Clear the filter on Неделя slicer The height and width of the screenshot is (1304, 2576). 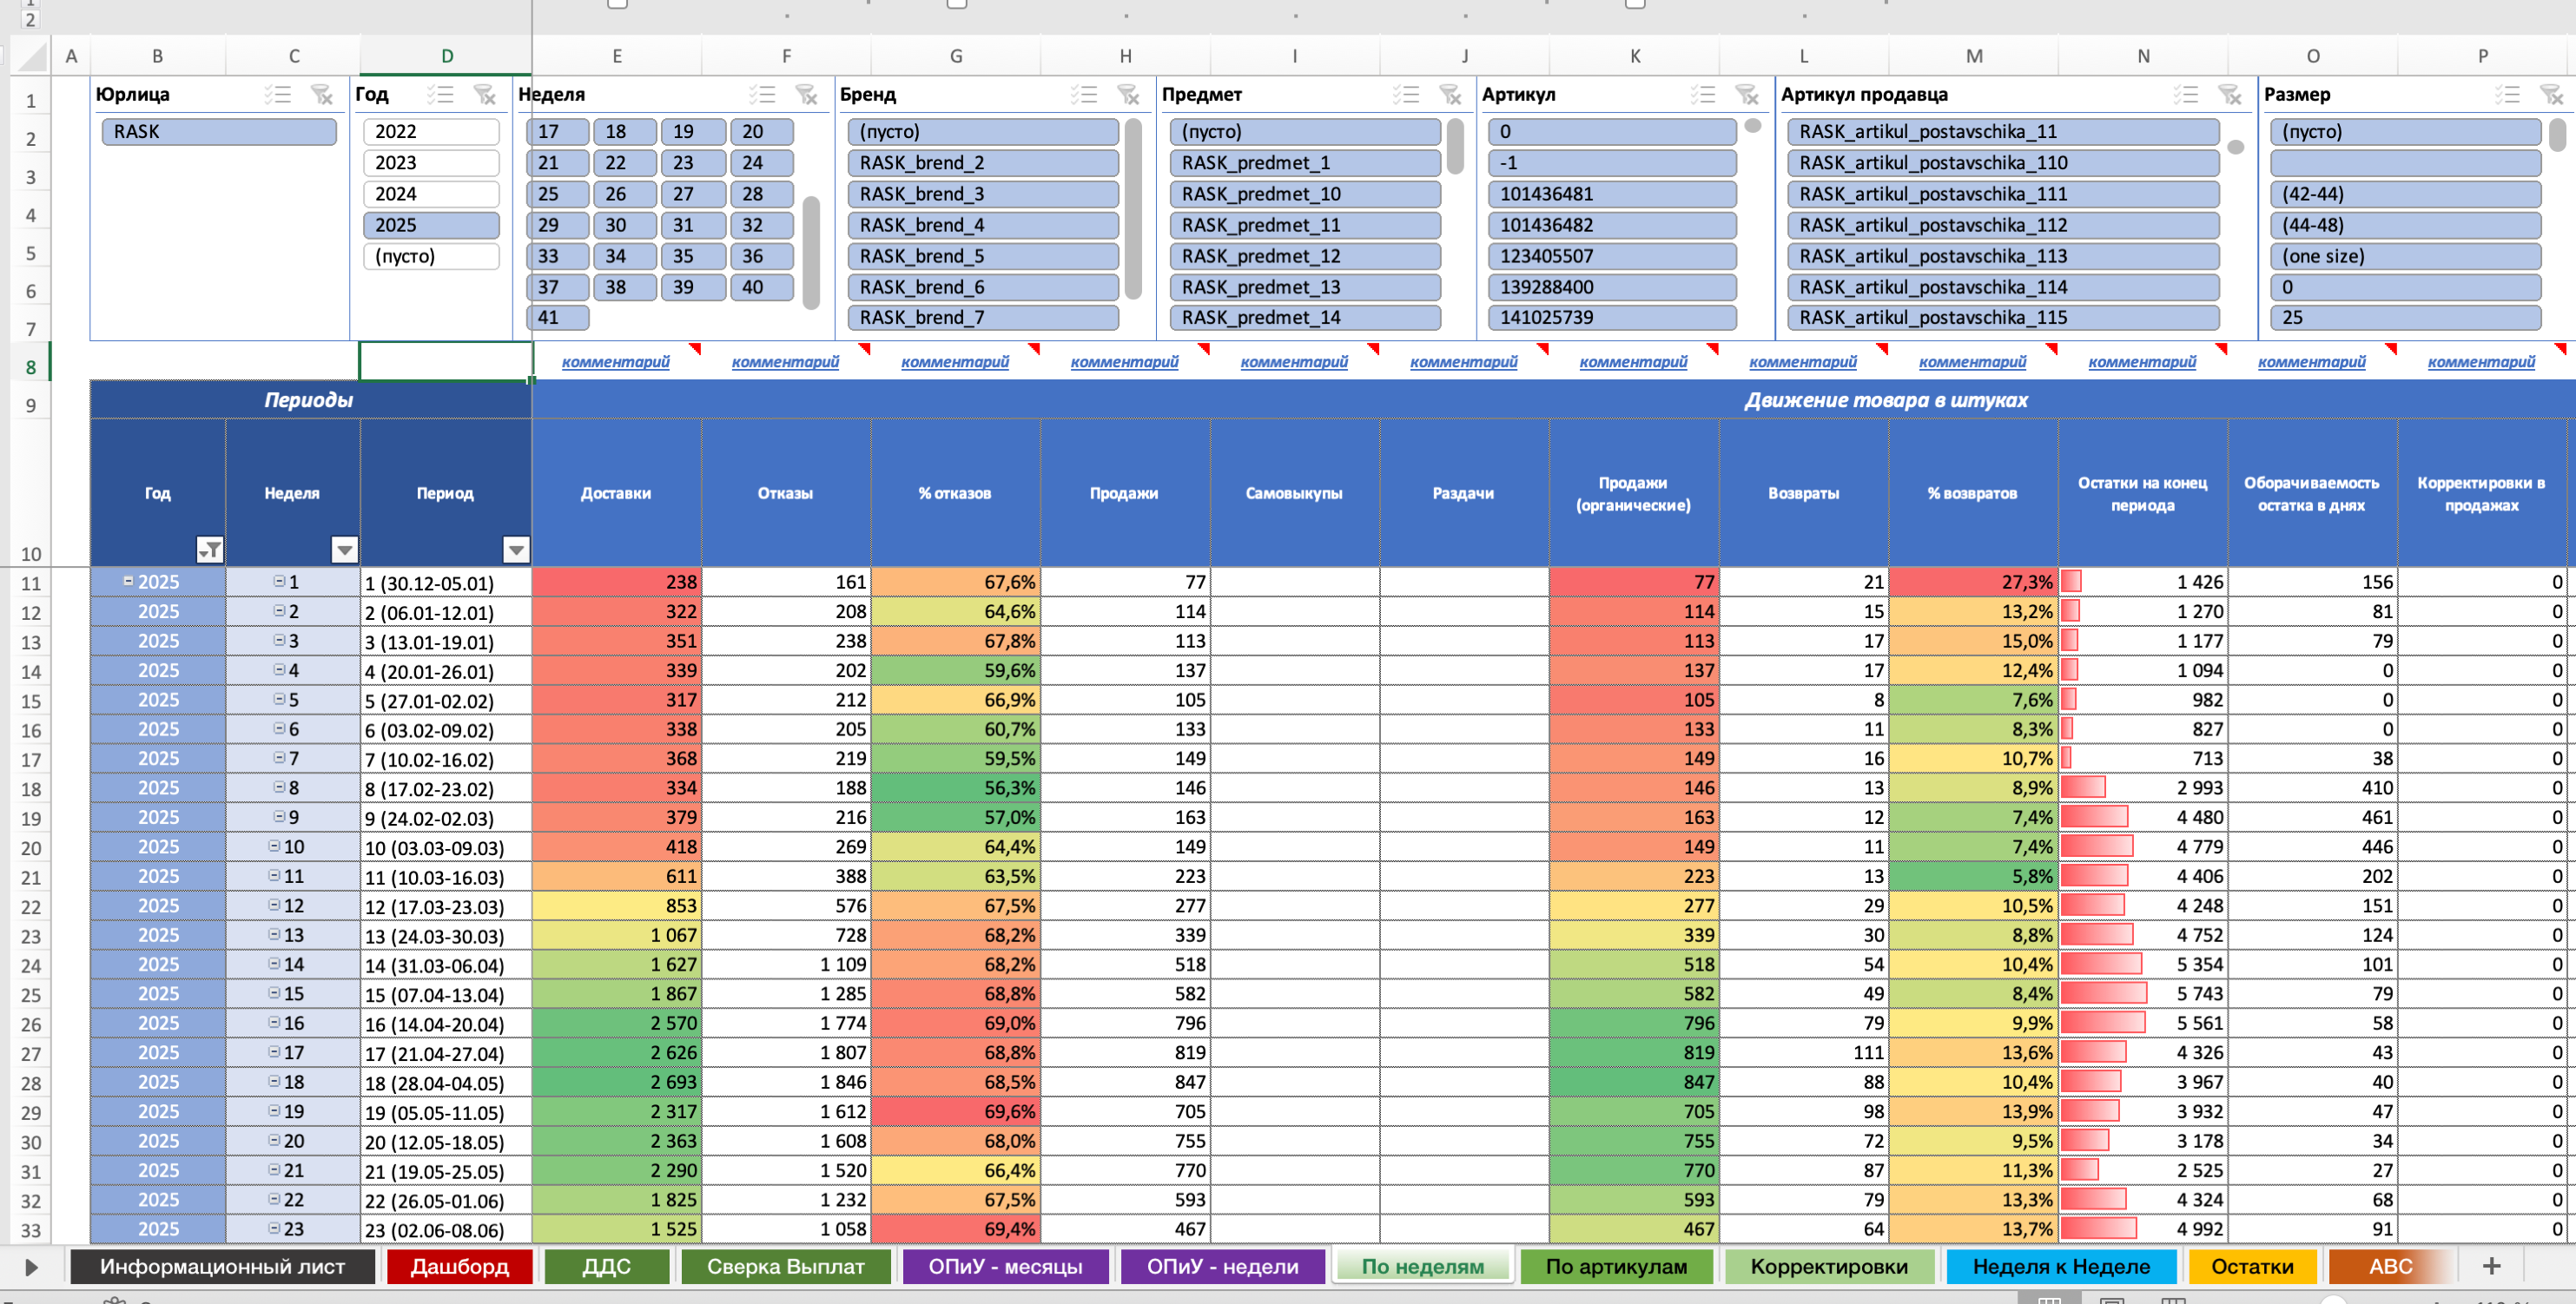coord(806,95)
